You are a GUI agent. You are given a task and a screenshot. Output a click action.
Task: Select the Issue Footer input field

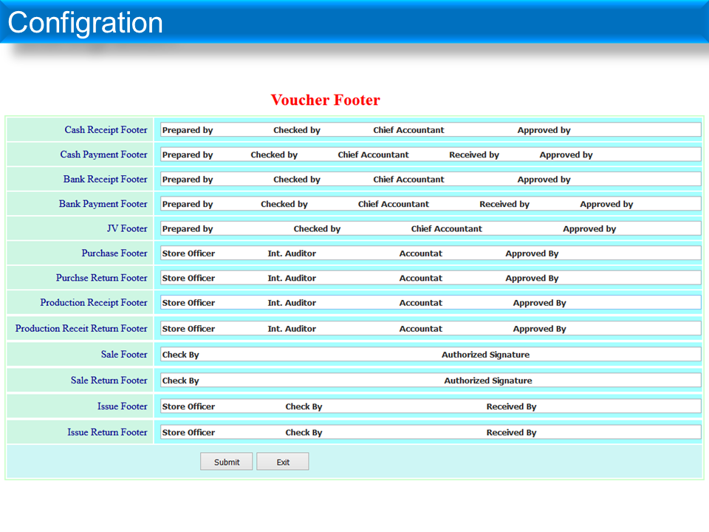click(x=430, y=406)
